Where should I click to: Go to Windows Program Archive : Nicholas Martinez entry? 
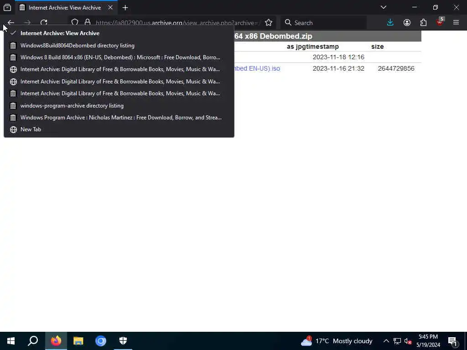119,118
